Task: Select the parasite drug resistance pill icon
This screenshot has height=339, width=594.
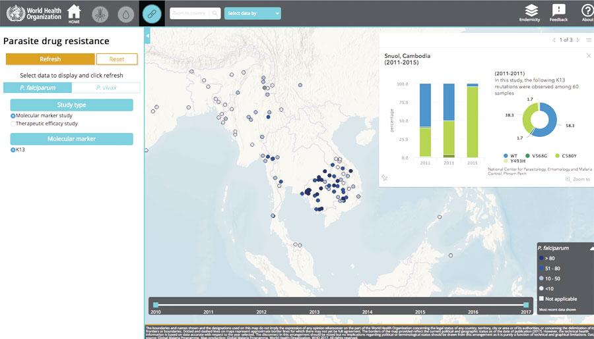Action: [x=152, y=14]
